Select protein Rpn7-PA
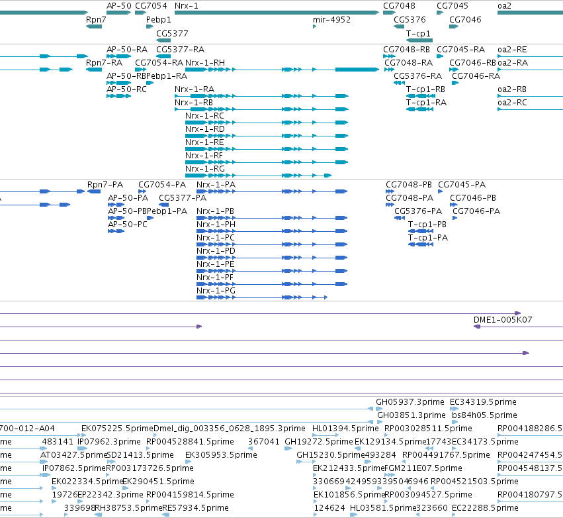Viewport: 563px width, 518px height. tap(105, 185)
